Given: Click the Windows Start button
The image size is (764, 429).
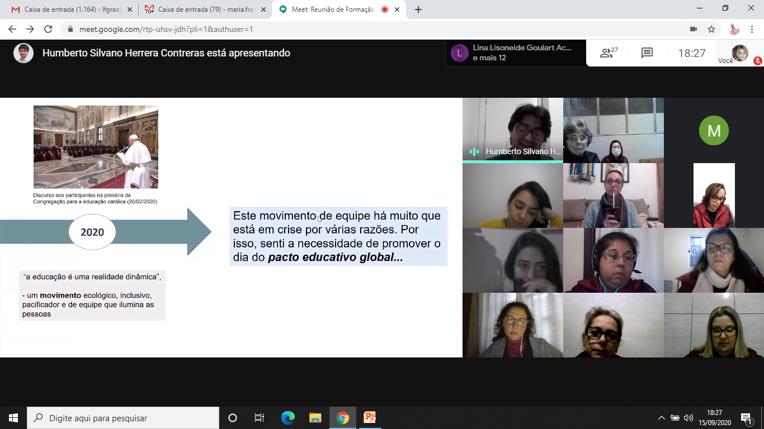Looking at the screenshot, I should [13, 418].
